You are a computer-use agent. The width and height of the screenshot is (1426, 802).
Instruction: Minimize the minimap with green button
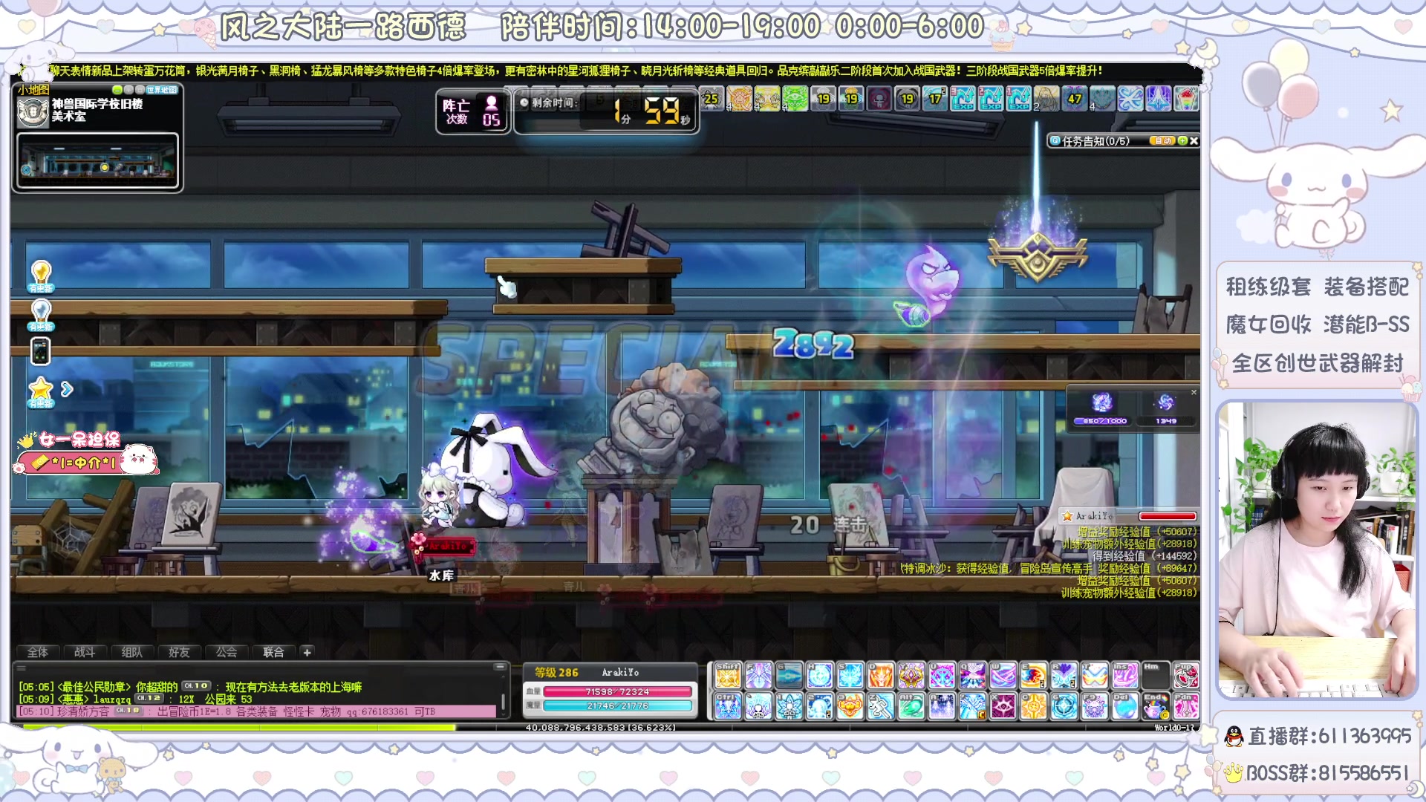tap(117, 91)
